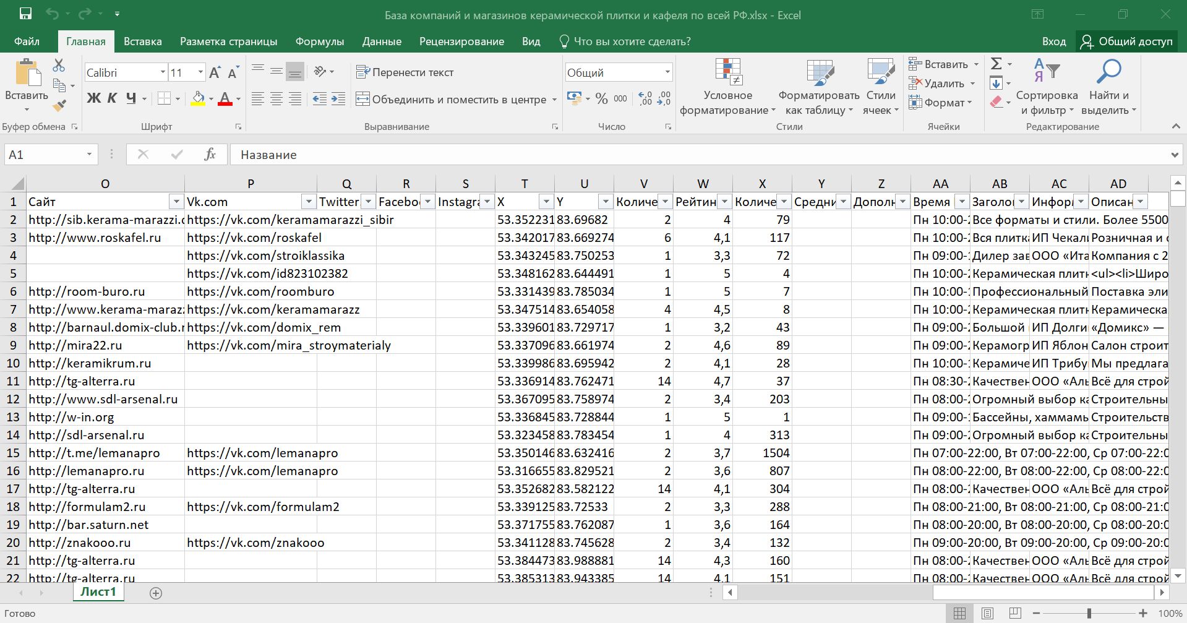
Task: Switch to the Вставка ribbon tab
Action: coord(142,41)
